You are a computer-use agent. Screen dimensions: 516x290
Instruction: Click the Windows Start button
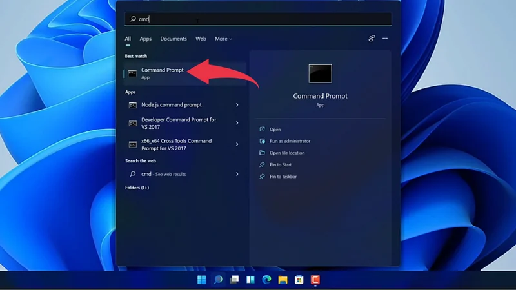point(201,280)
